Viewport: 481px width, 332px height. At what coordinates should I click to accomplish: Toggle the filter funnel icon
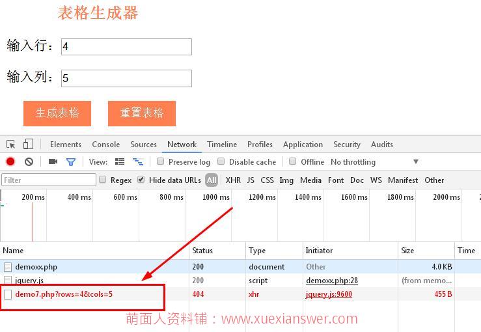pyautogui.click(x=71, y=161)
